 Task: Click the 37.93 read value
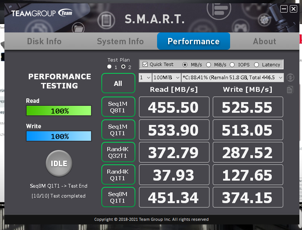click(174, 175)
